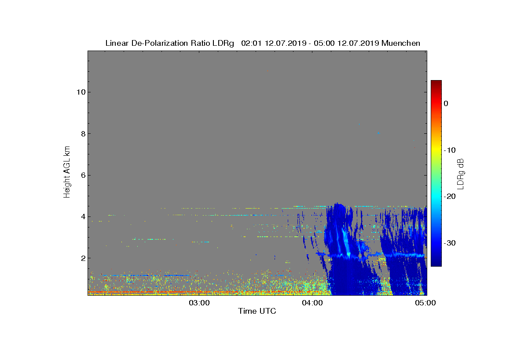Click the '05:00' time tick label
The height and width of the screenshot is (352, 528).
[425, 303]
